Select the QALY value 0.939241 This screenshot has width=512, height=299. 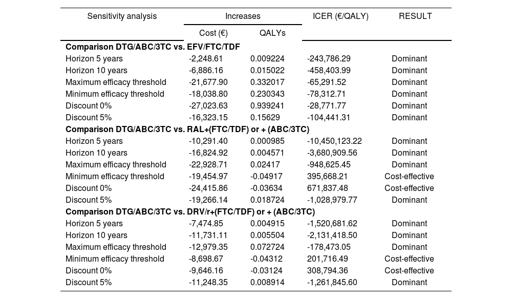267,106
